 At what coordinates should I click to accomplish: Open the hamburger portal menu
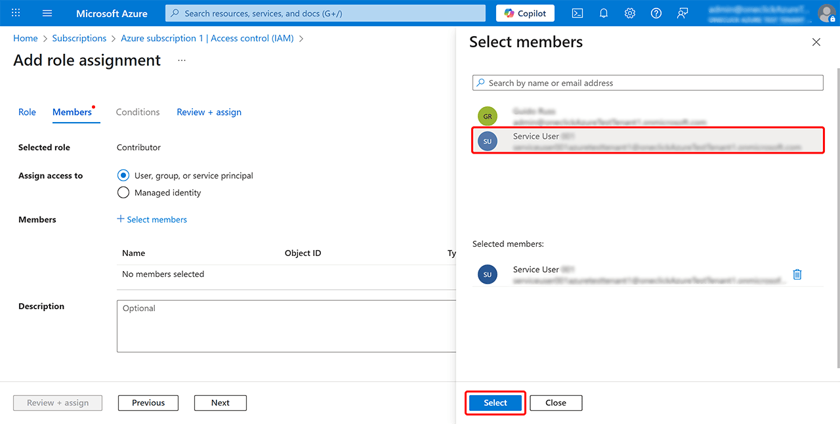pyautogui.click(x=47, y=13)
